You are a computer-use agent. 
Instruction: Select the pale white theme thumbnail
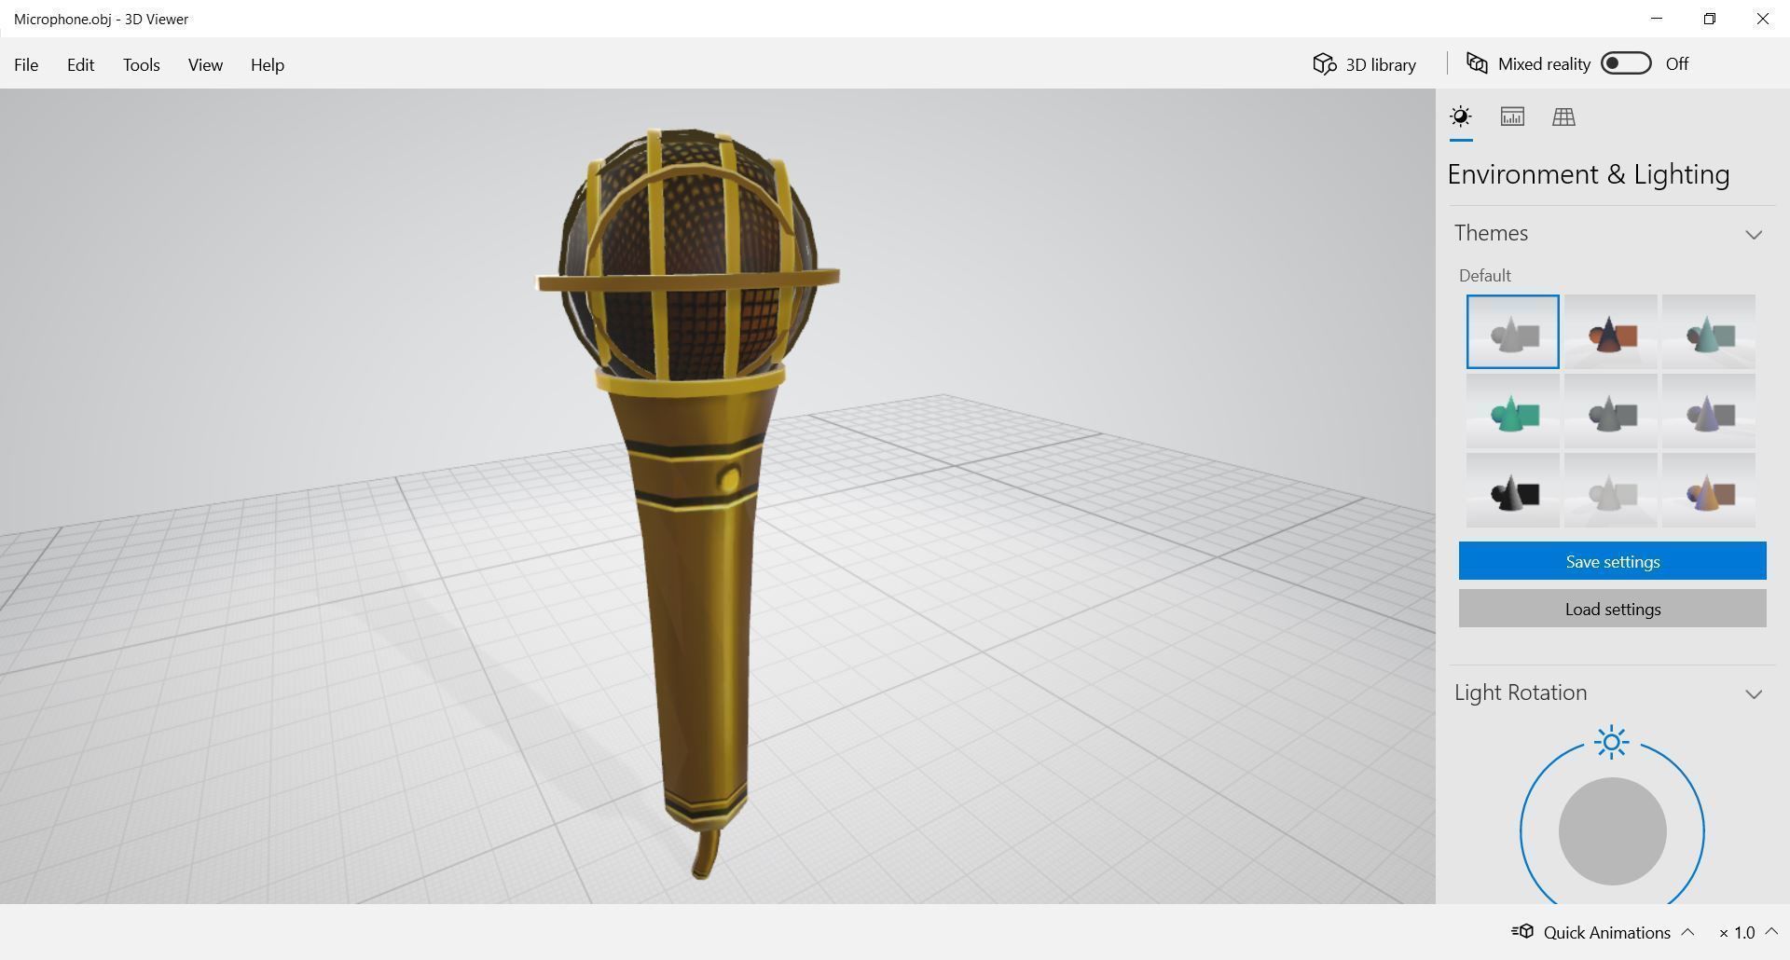[1610, 490]
